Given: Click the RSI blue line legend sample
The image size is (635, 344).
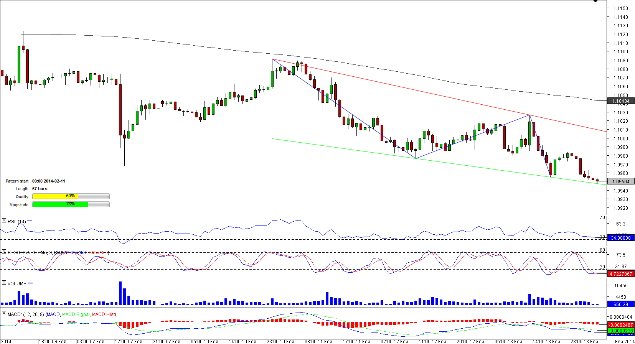Looking at the screenshot, I should coord(30,221).
